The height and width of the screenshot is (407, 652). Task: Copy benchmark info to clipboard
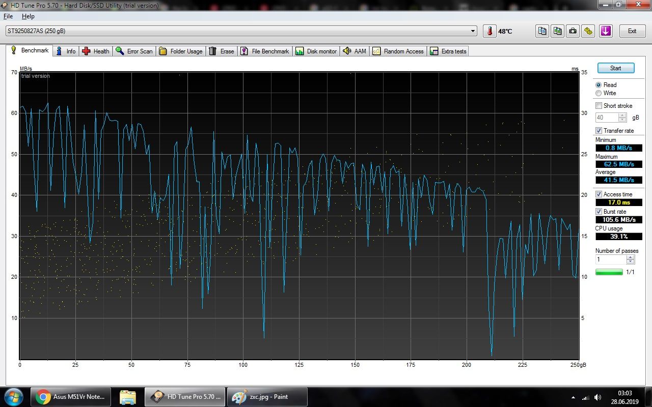coord(542,31)
